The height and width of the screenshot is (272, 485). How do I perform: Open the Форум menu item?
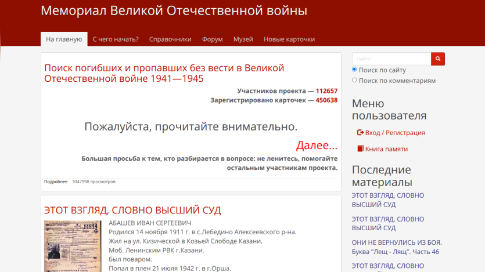coord(212,39)
